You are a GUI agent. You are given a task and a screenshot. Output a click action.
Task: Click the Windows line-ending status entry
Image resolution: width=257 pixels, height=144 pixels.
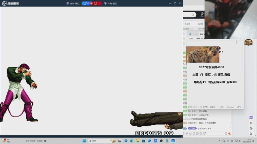click(230, 107)
